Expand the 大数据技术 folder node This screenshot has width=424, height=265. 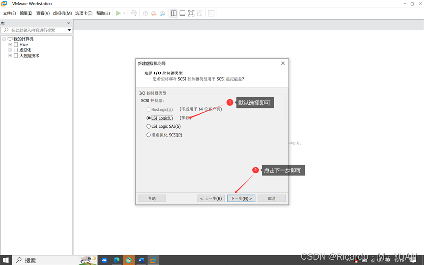(10, 56)
